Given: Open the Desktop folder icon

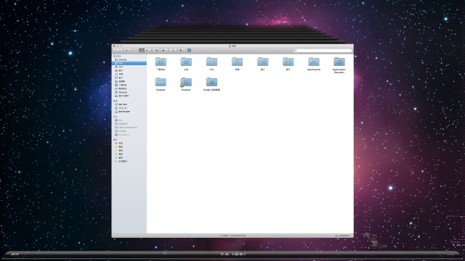Looking at the screenshot, I should pos(161,82).
